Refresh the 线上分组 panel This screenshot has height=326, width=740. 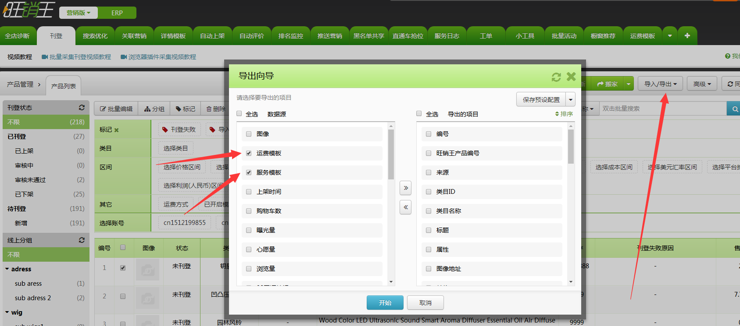click(x=82, y=240)
